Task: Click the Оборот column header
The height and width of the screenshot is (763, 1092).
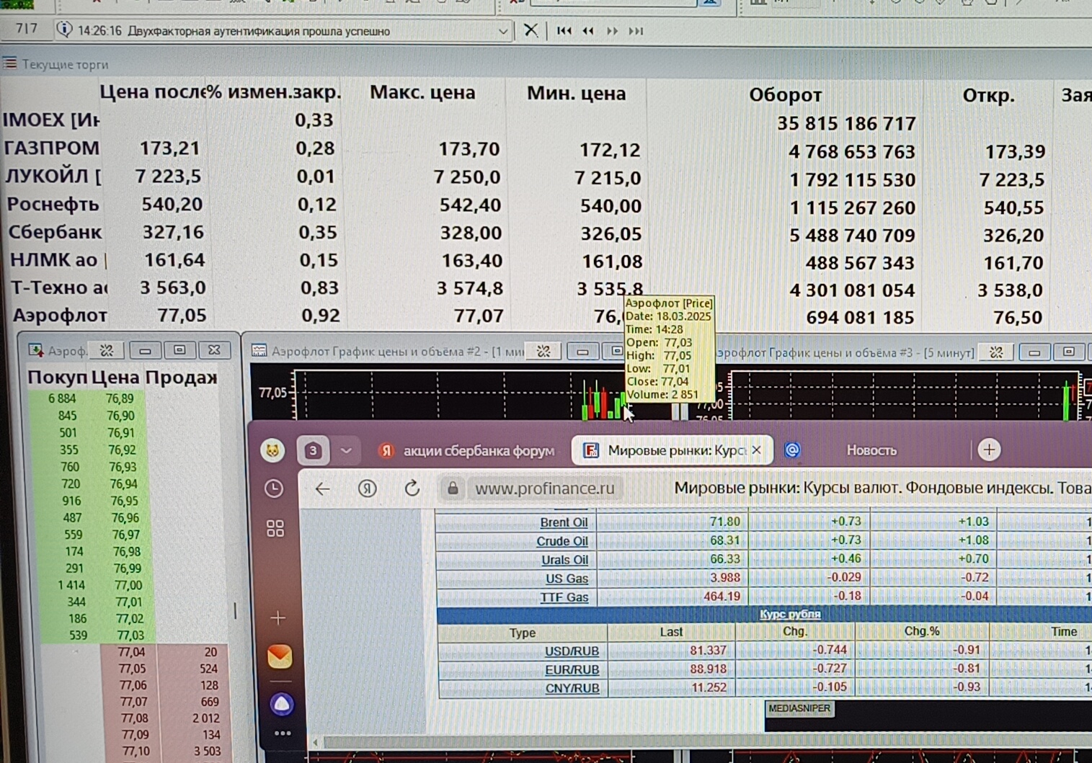Action: (785, 95)
